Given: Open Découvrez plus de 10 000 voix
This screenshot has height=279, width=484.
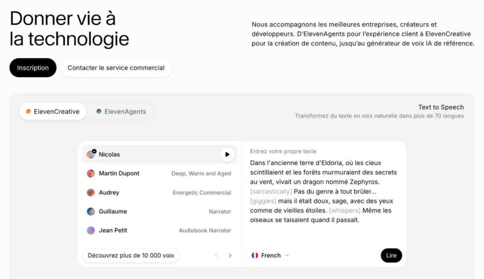Looking at the screenshot, I should tap(130, 255).
